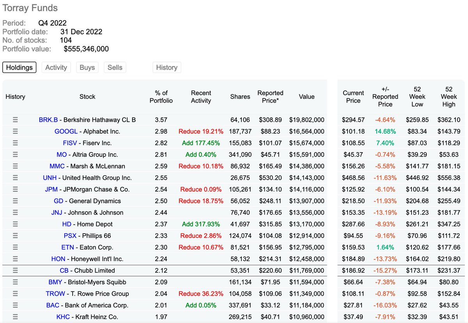
Task: Open history icon for Home Depot row
Action: pyautogui.click(x=15, y=224)
